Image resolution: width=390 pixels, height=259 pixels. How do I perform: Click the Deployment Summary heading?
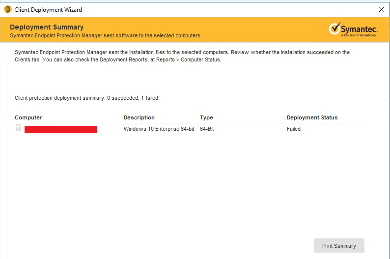click(47, 27)
